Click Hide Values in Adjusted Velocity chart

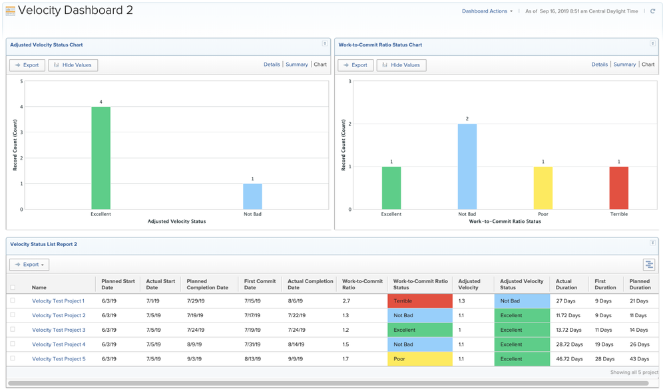click(x=73, y=65)
